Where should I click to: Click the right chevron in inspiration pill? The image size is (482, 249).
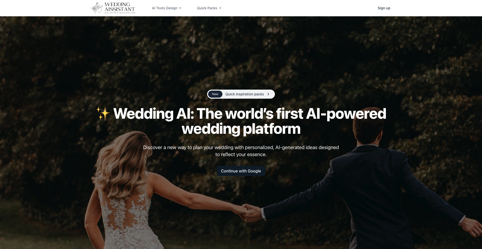click(268, 94)
